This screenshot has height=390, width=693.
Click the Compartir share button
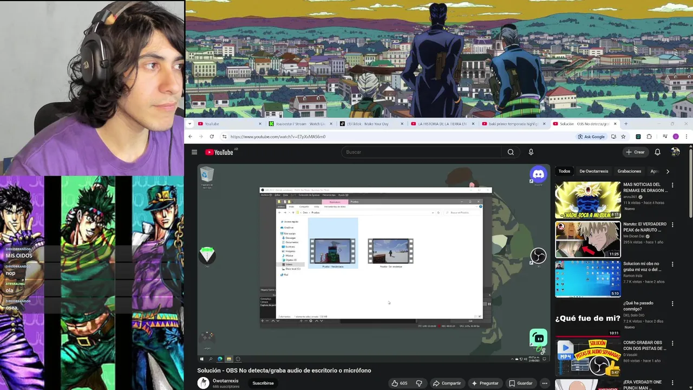point(447,383)
